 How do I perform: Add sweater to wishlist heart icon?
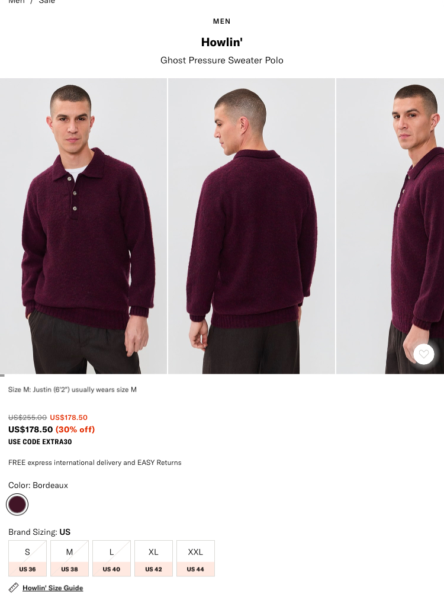423,354
